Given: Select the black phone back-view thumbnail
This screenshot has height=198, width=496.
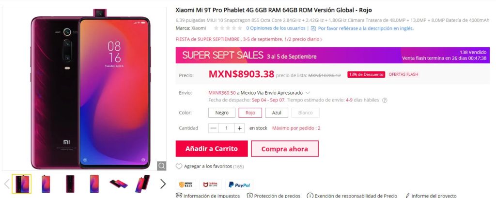Looking at the screenshot, I should 70,184.
